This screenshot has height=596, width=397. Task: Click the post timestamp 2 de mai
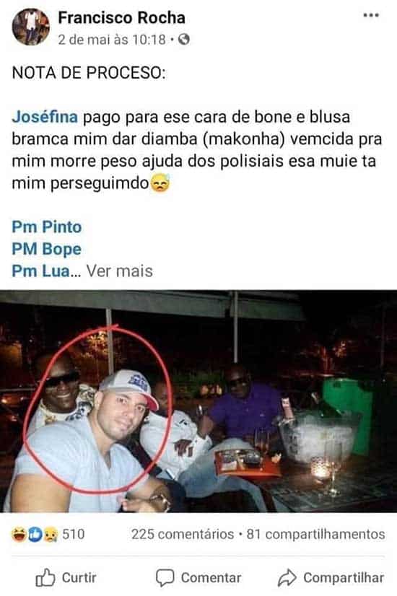pyautogui.click(x=112, y=40)
